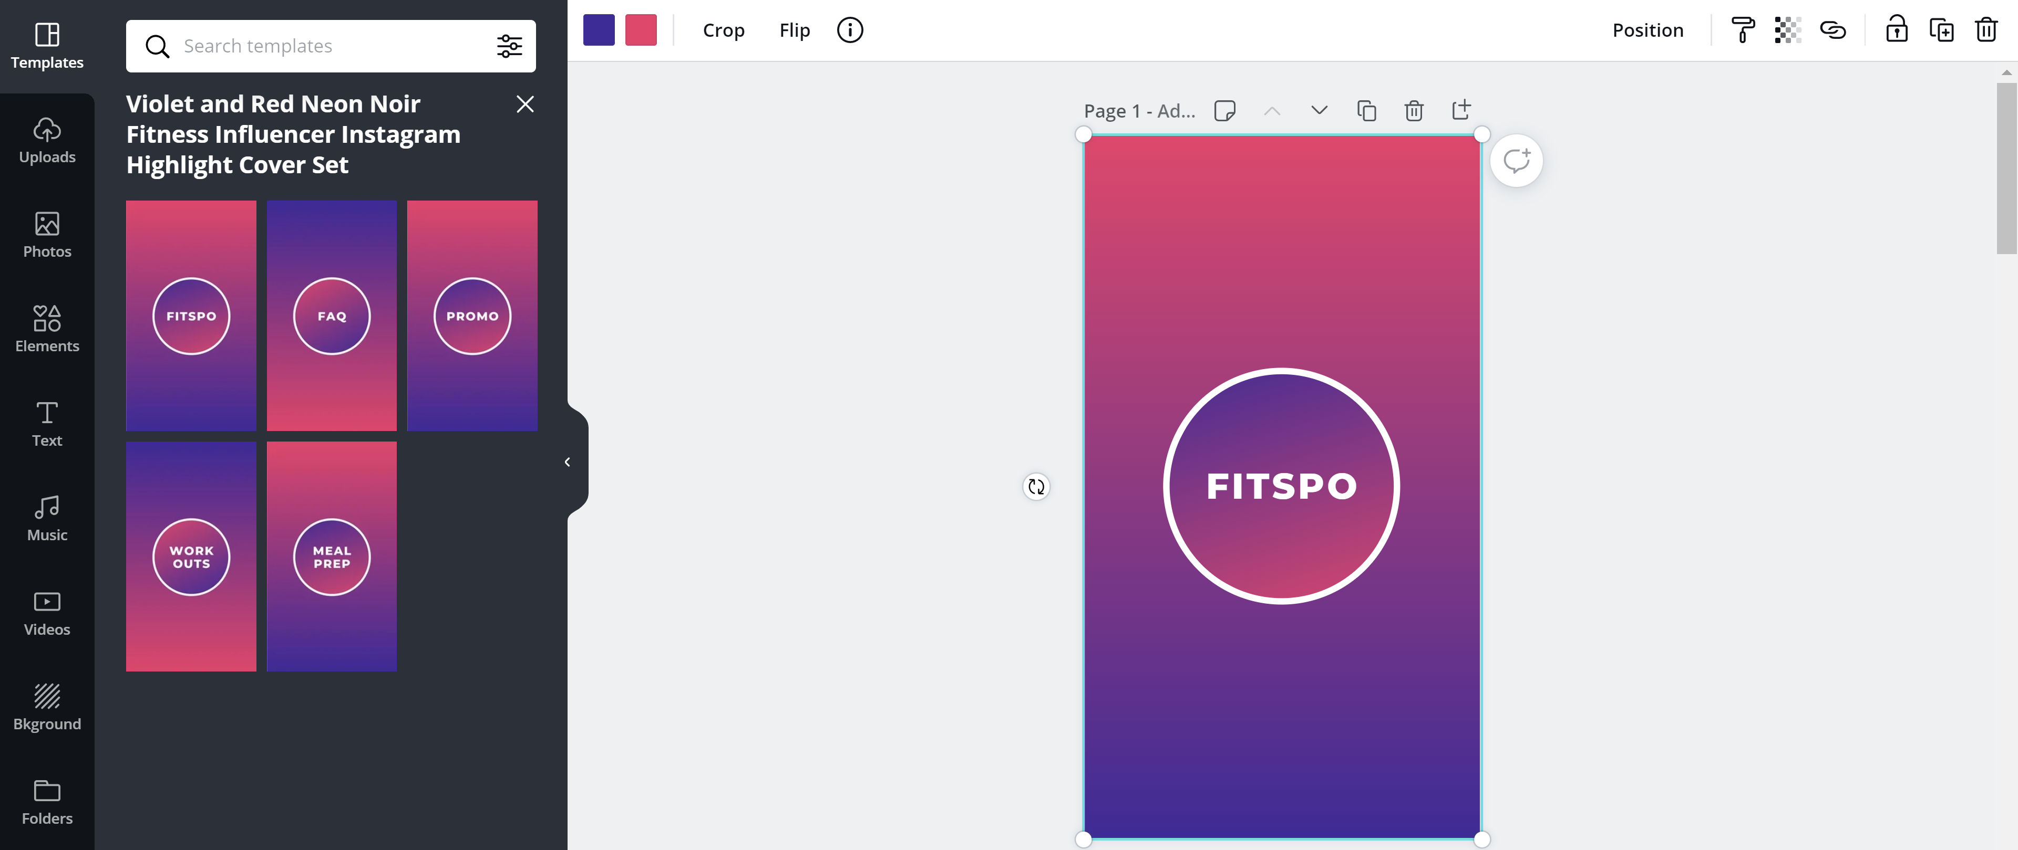2018x850 pixels.
Task: Choose the MEAL PREP template thumbnail
Action: click(332, 557)
